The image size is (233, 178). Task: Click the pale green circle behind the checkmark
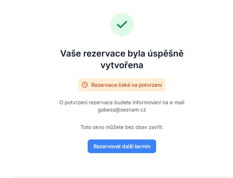pos(122,24)
